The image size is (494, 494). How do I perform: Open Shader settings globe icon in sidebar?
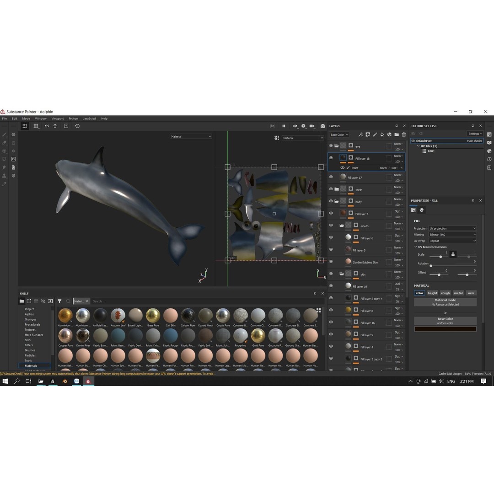point(489,151)
